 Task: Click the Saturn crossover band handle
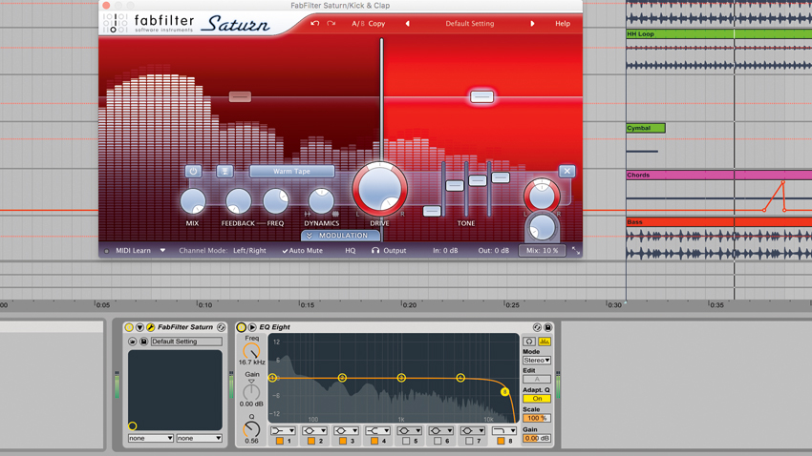(382, 98)
